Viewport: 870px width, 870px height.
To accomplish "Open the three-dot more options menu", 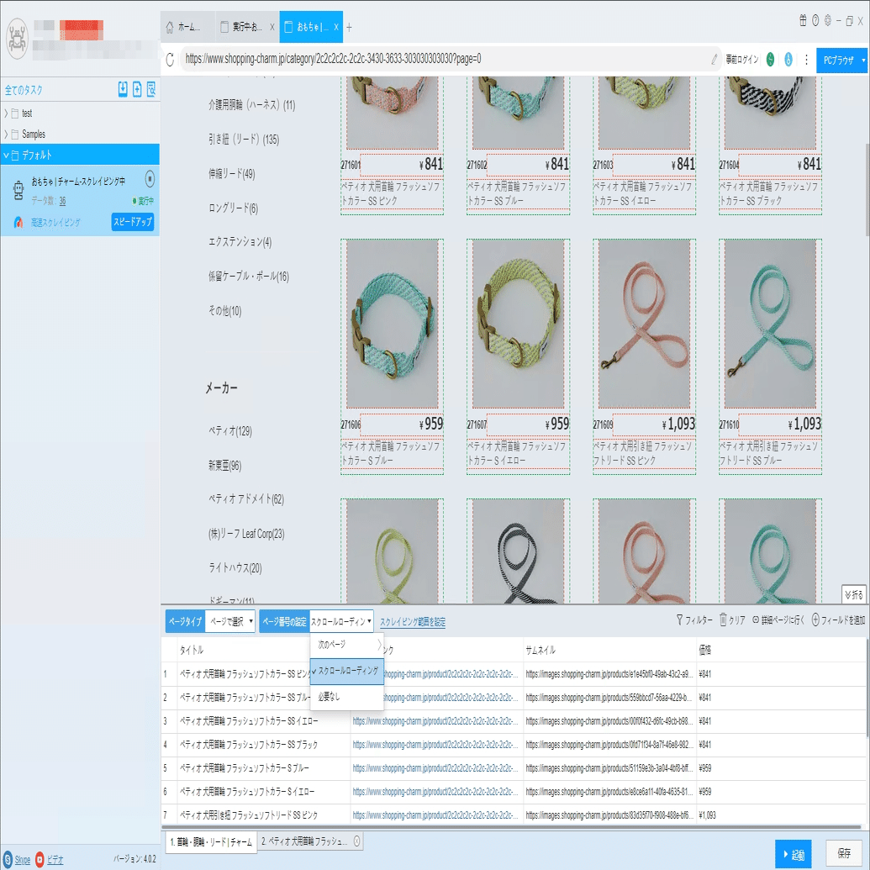I will (806, 60).
